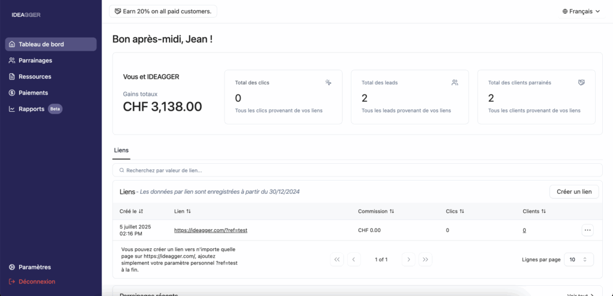The width and height of the screenshot is (613, 296).
Task: Open Tableau de bord in sidebar
Action: pos(51,44)
